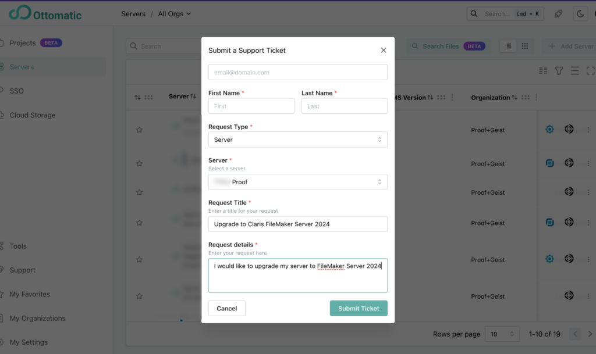Click the Organization column drag handle
The width and height of the screenshot is (596, 354).
[526, 98]
